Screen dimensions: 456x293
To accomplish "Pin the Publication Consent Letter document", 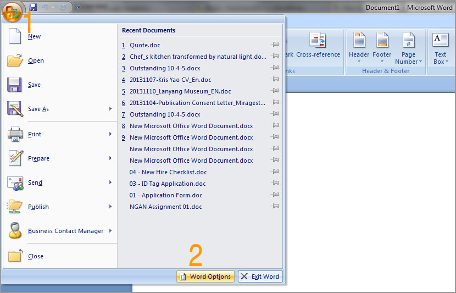I will coord(275,102).
